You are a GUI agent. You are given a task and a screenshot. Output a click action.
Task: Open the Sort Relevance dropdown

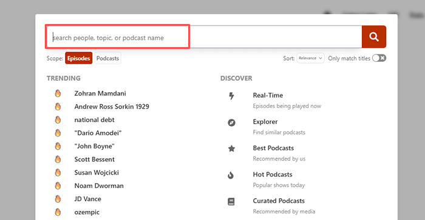tap(310, 58)
